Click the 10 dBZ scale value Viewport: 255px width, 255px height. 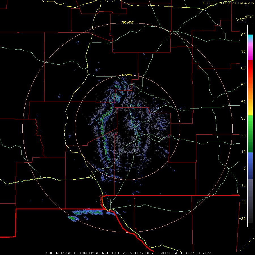(243, 152)
